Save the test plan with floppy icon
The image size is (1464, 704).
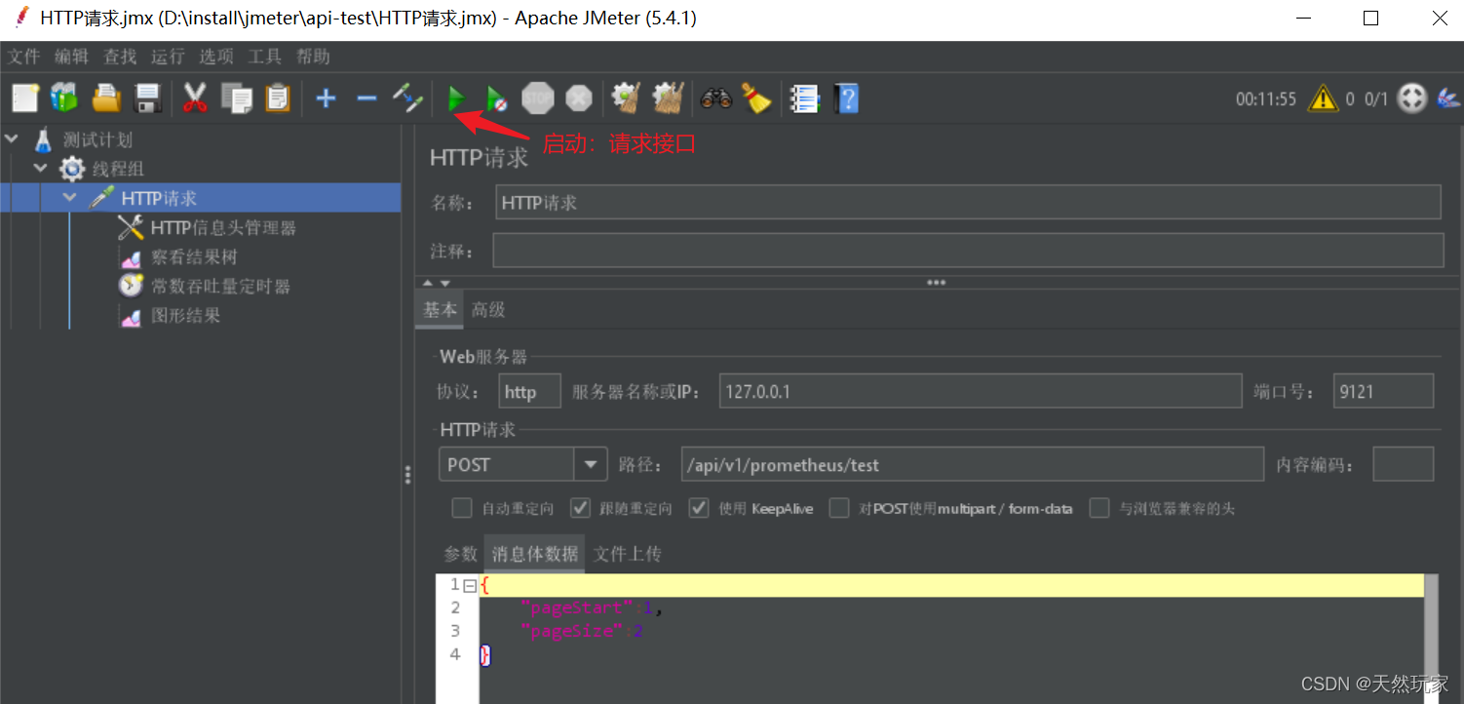click(x=147, y=98)
